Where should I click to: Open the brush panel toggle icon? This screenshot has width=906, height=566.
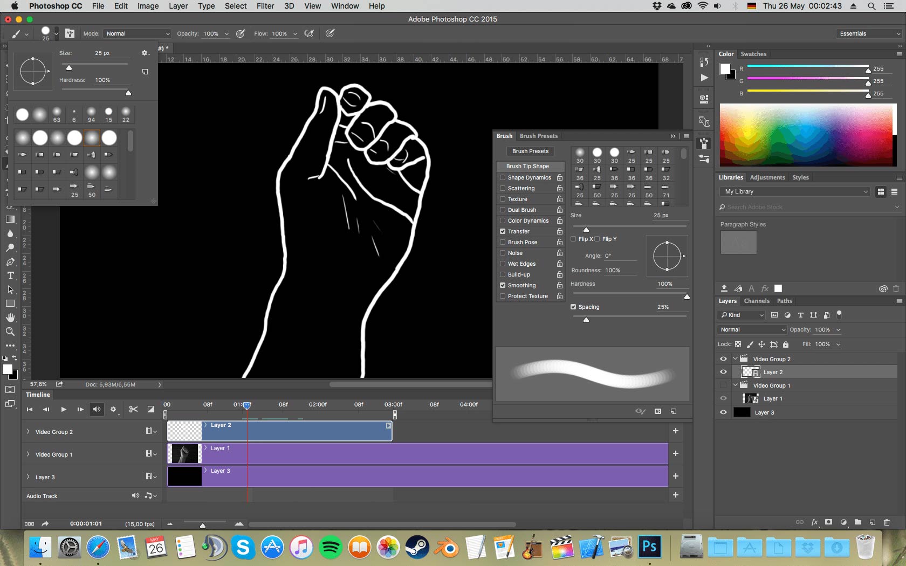tap(70, 33)
